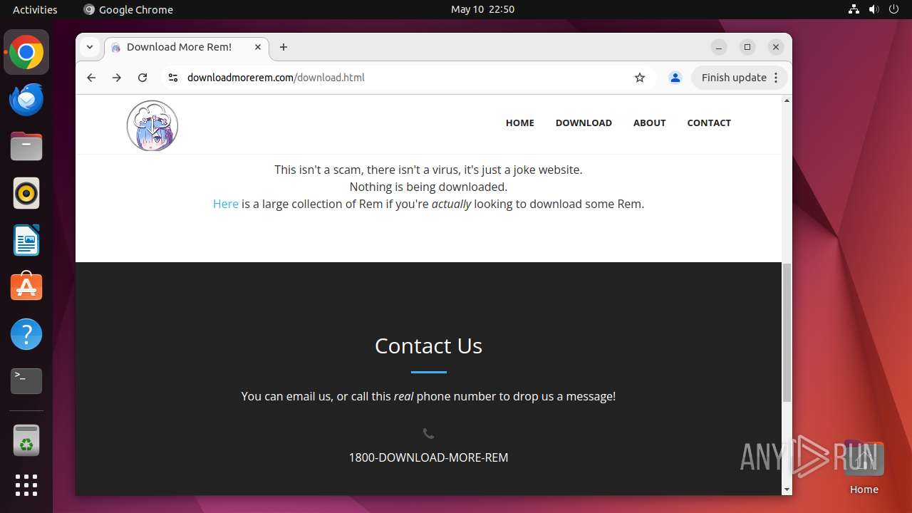Maximize the Chrome window
The height and width of the screenshot is (513, 912).
pos(747,47)
